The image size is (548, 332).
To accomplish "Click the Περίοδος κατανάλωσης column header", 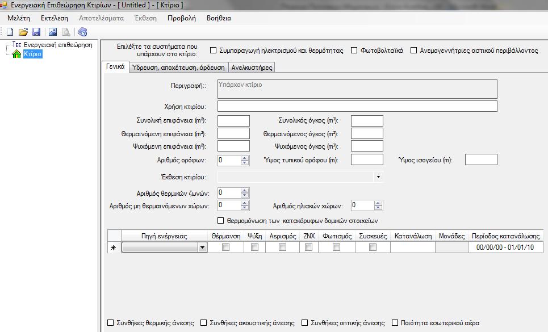I will point(505,236).
